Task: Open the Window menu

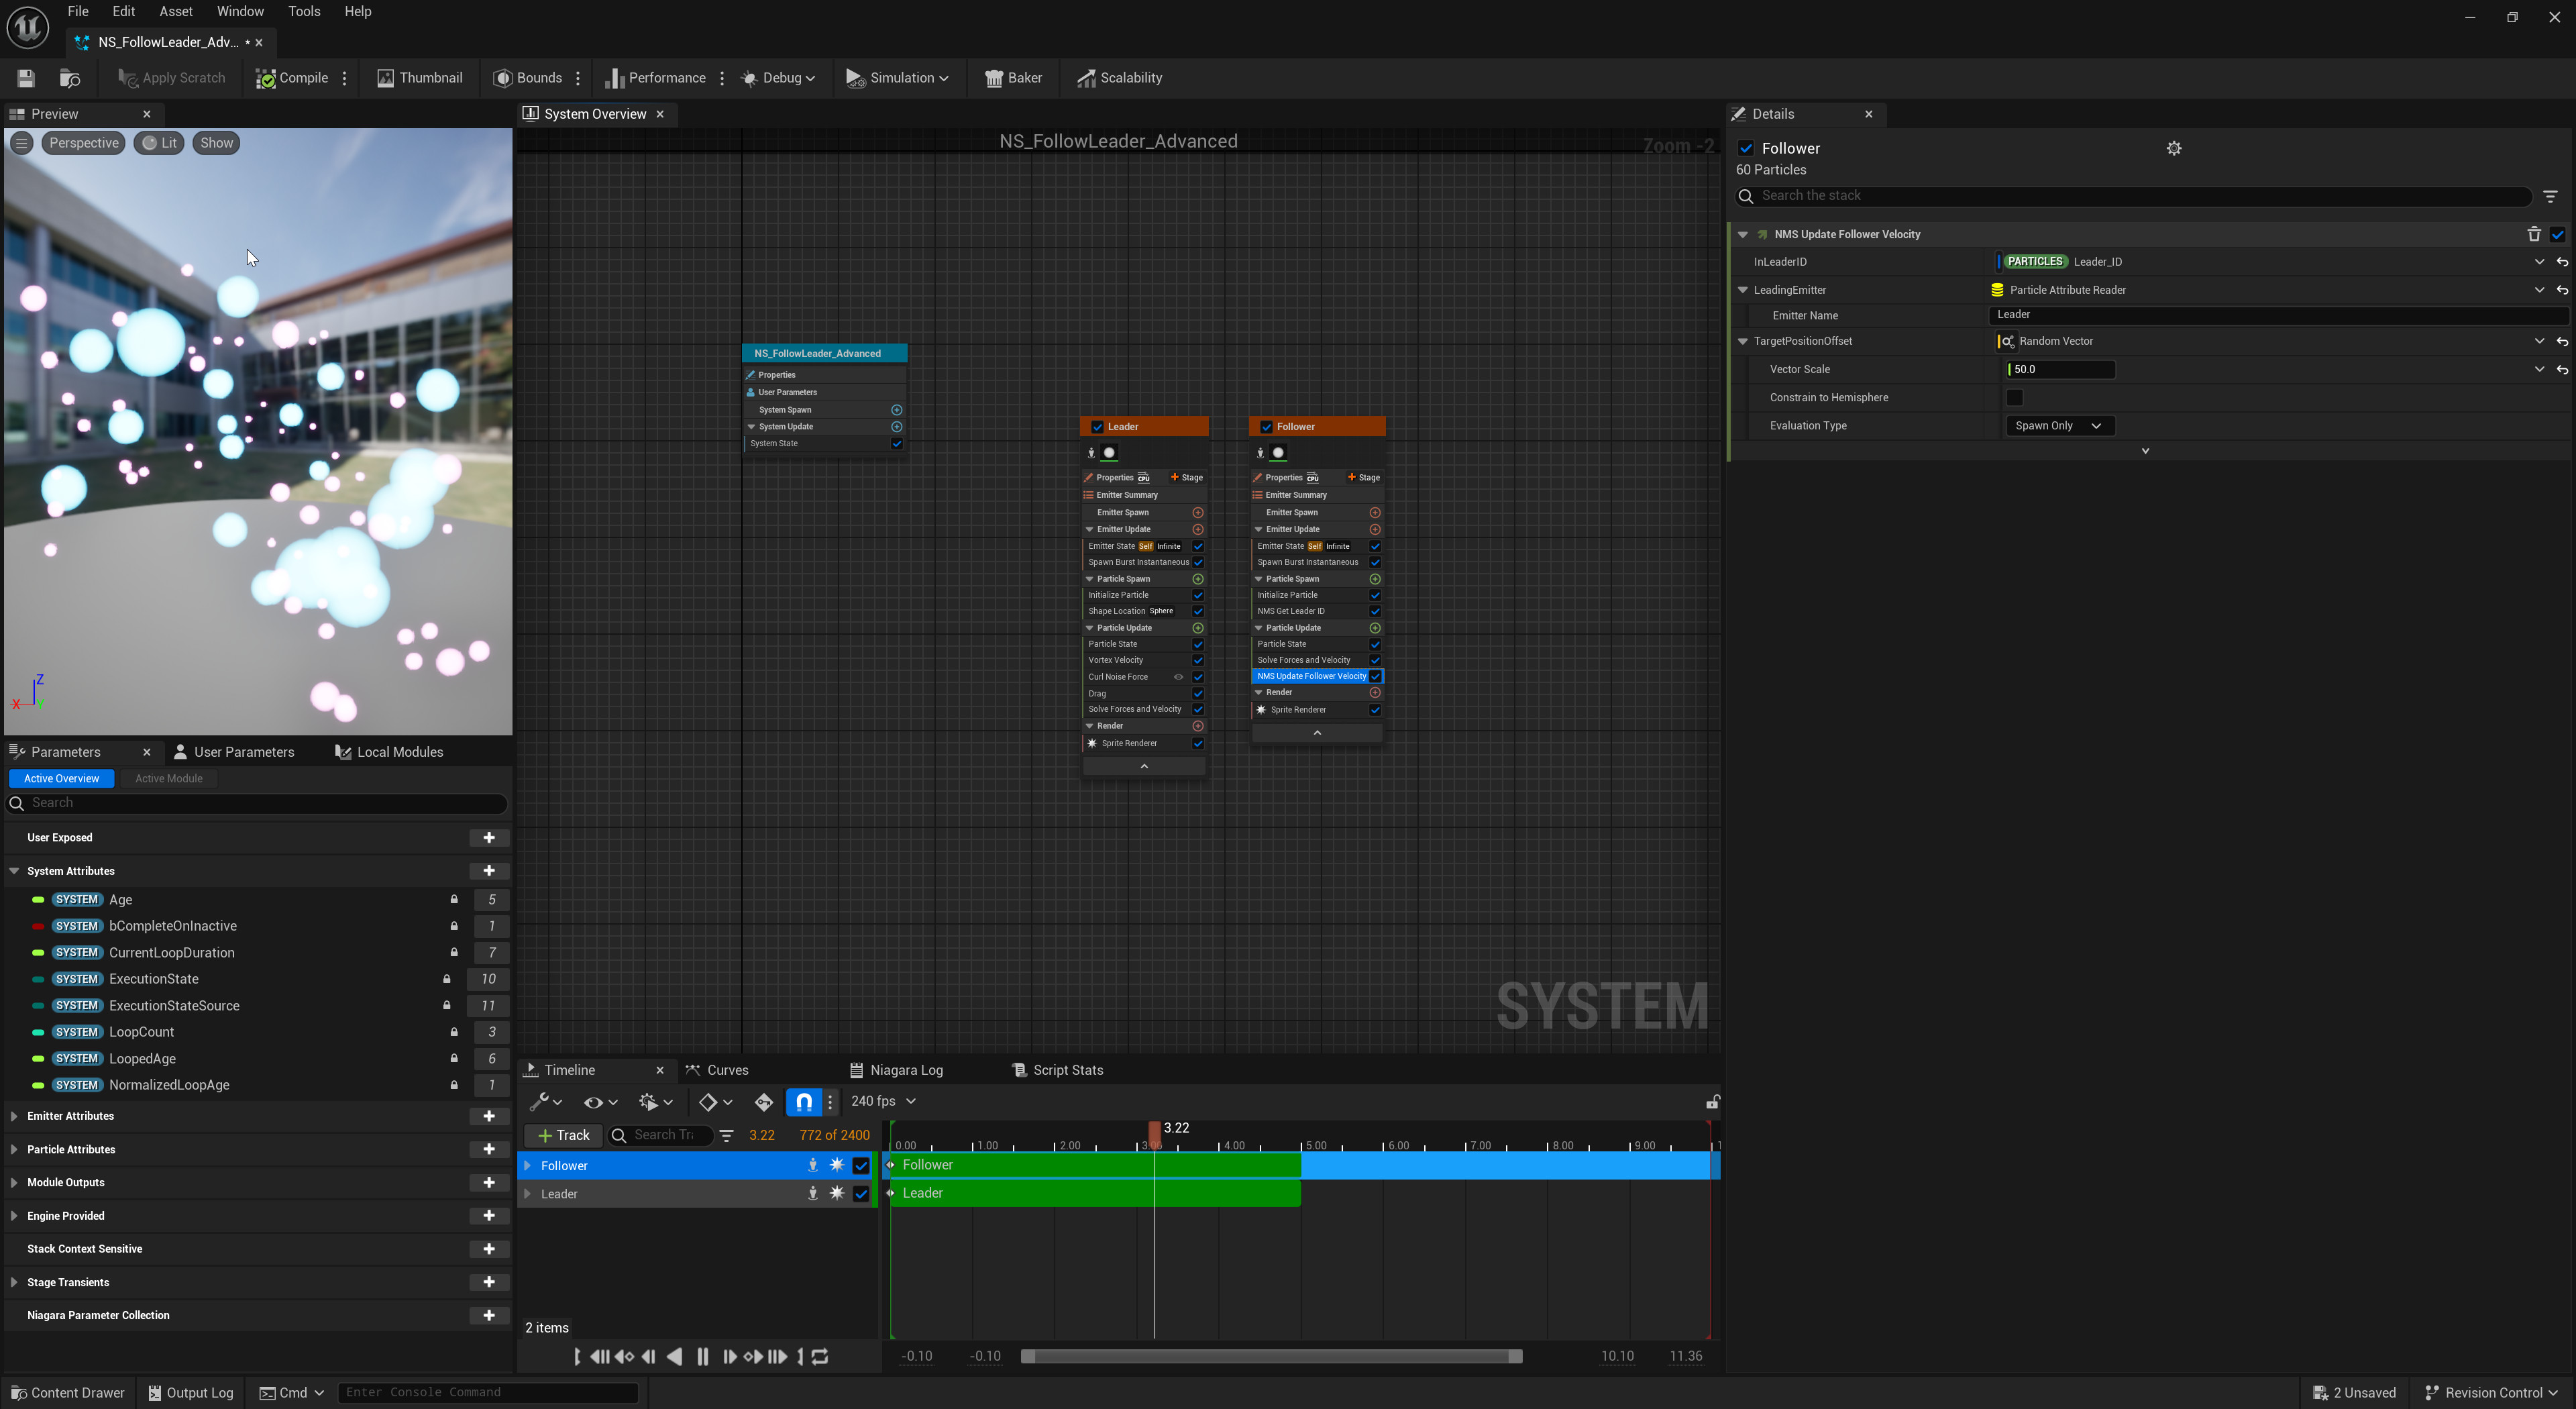Action: click(x=240, y=11)
